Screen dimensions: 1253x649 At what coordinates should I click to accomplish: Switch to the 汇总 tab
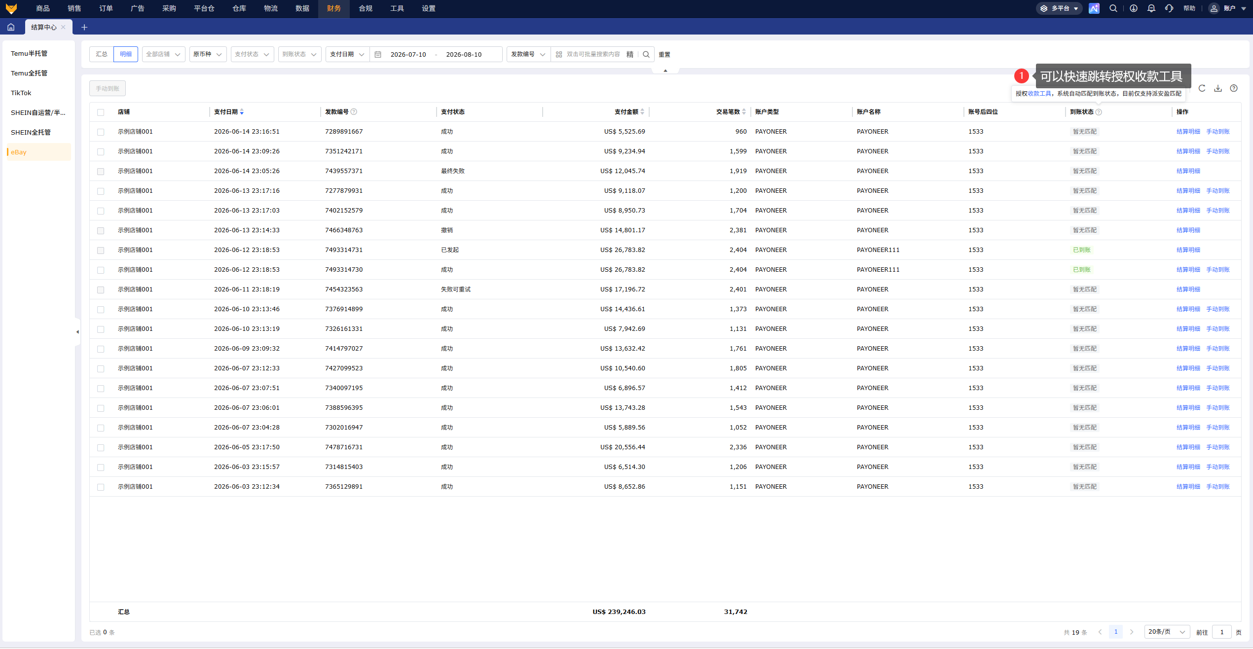click(102, 54)
